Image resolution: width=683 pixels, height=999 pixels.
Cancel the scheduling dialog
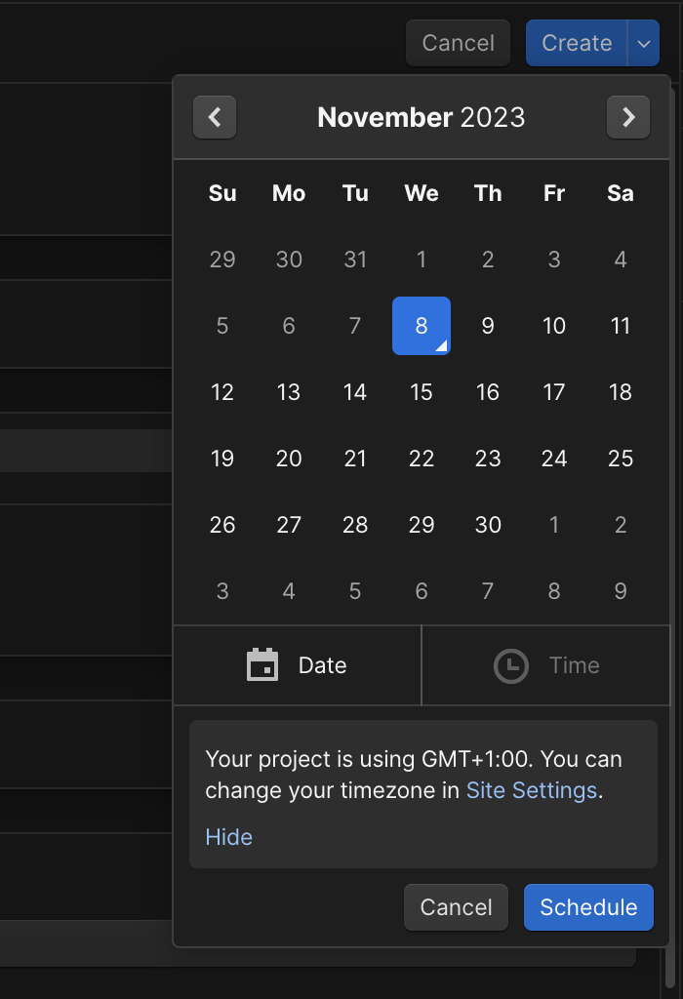pyautogui.click(x=456, y=907)
